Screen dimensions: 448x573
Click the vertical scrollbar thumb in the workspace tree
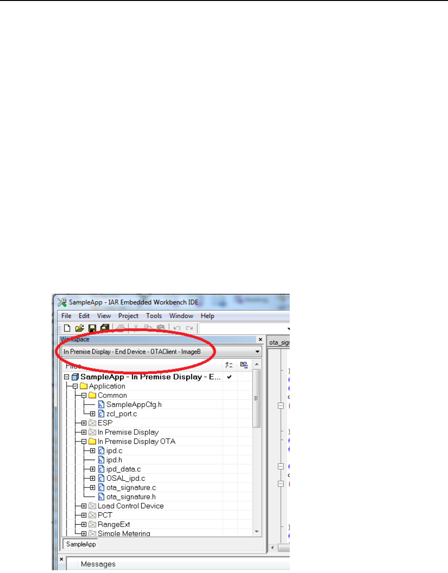257,398
